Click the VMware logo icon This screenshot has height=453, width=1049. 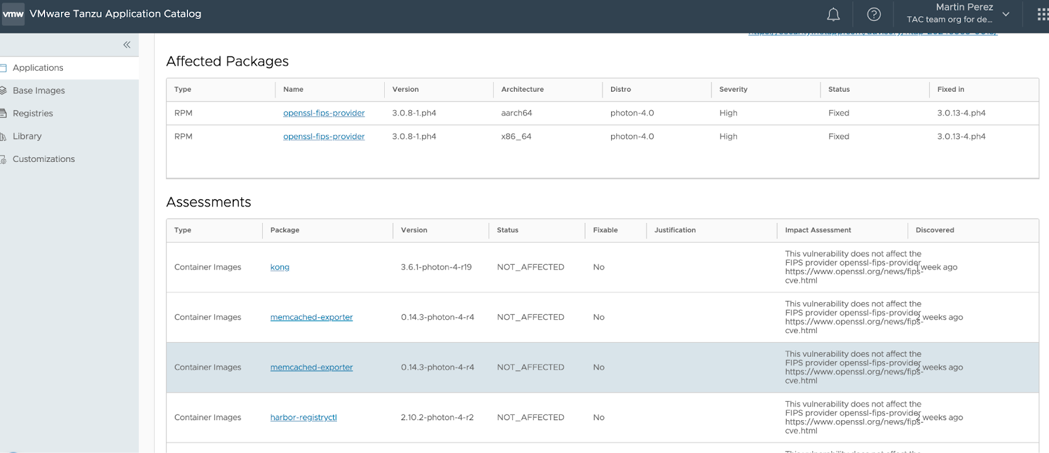click(12, 14)
